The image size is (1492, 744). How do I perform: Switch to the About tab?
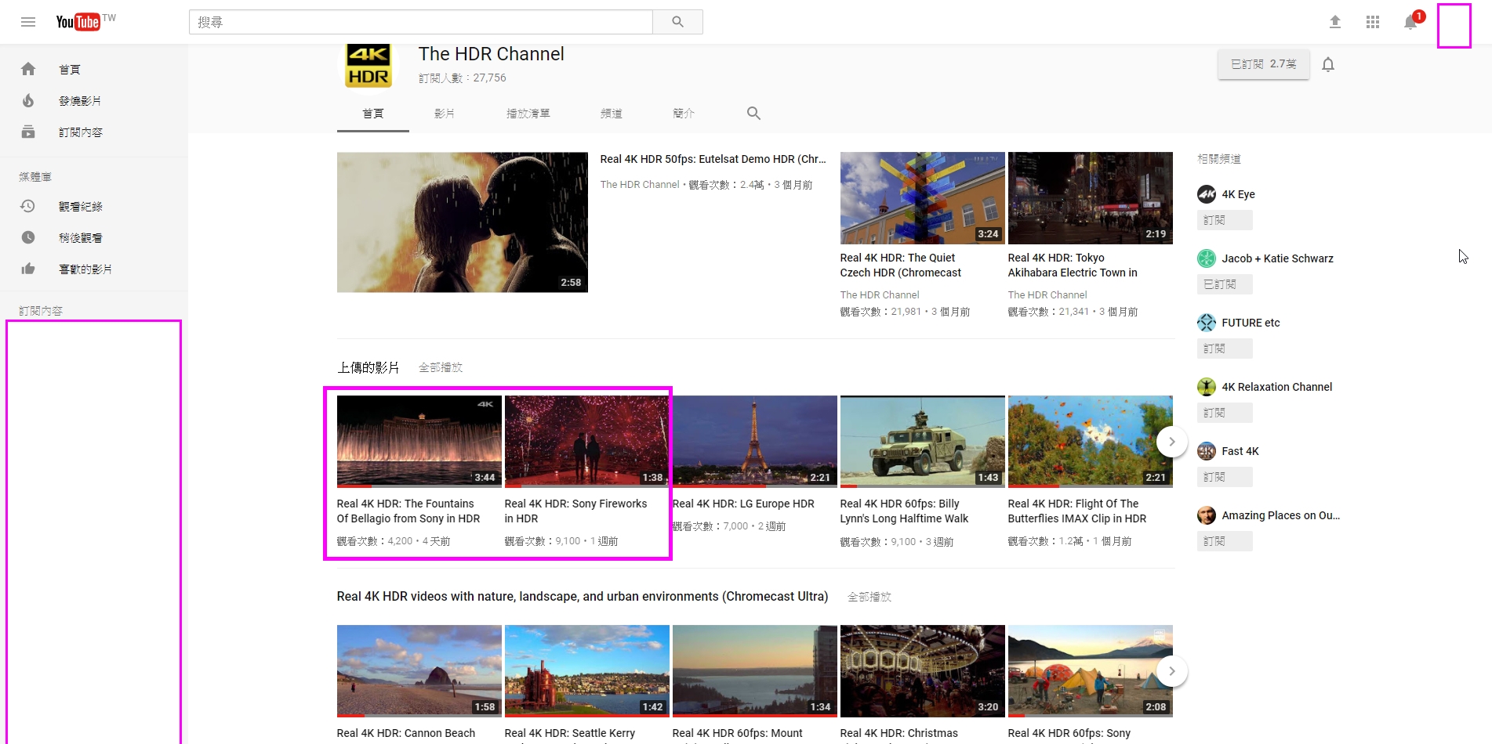tap(684, 114)
